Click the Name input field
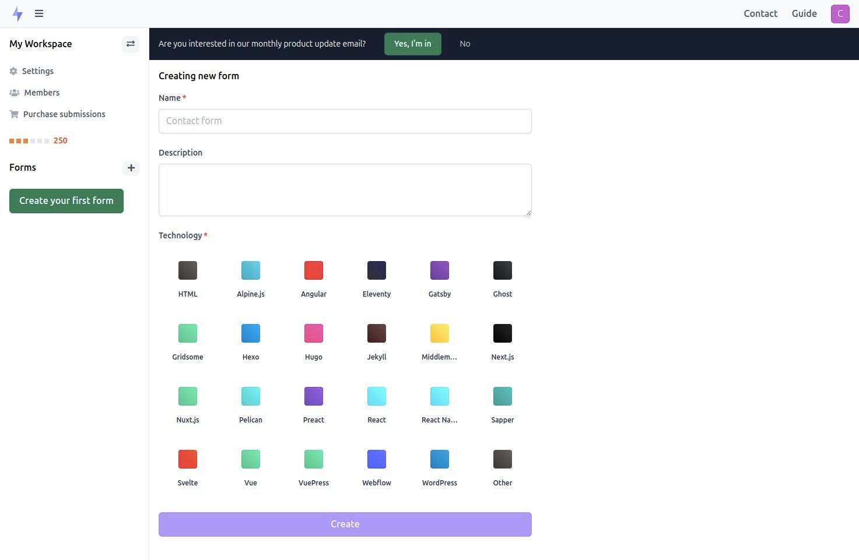The width and height of the screenshot is (859, 560). point(345,121)
